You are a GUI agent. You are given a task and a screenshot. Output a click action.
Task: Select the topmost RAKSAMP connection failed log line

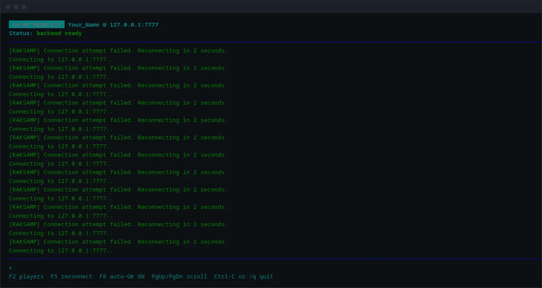(x=118, y=51)
